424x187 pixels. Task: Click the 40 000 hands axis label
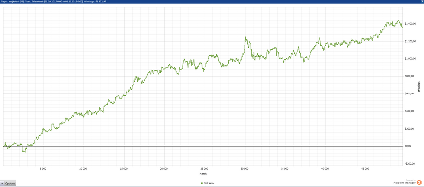325,169
